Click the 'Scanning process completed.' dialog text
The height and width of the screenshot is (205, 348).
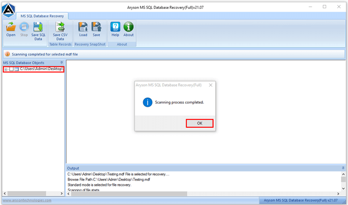tap(180, 102)
